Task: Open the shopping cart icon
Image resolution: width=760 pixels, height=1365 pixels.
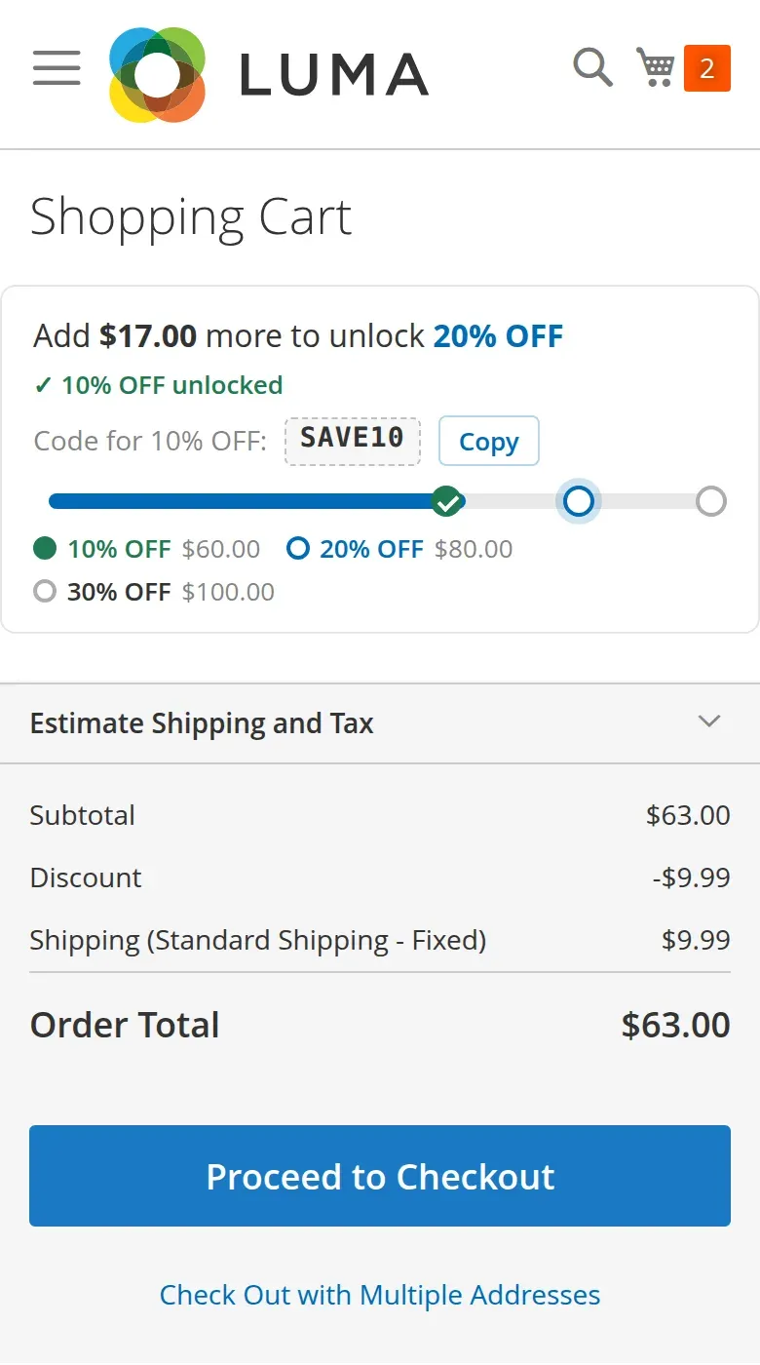Action: tap(656, 67)
